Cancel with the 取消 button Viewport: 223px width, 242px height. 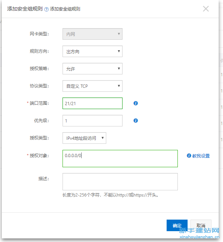click(x=201, y=225)
